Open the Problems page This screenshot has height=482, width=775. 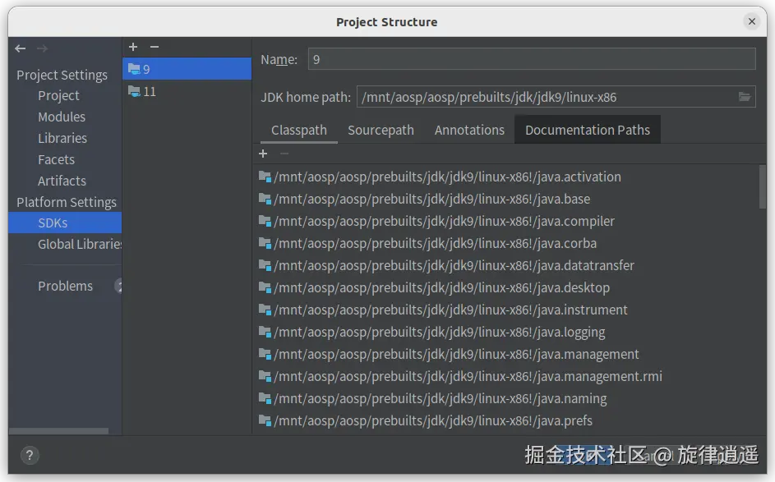point(65,286)
